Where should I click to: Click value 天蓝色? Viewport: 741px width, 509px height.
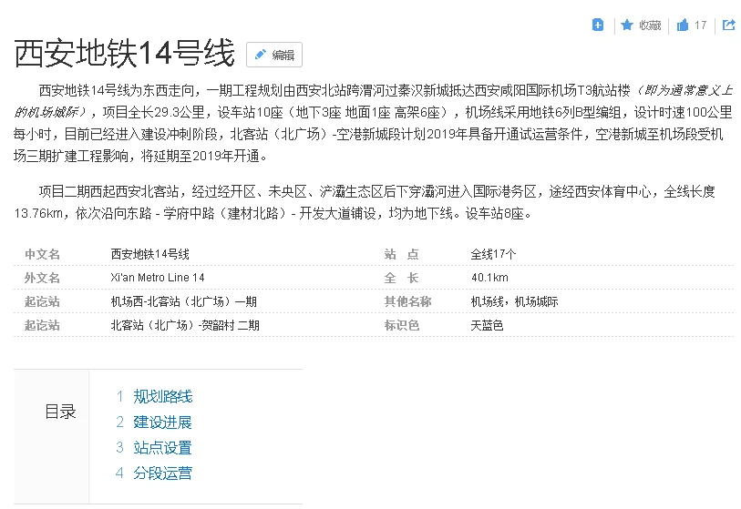[x=487, y=325]
